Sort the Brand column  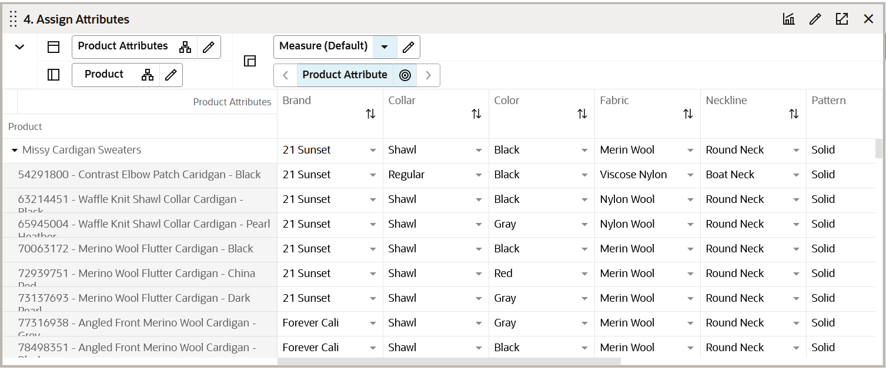coord(370,114)
